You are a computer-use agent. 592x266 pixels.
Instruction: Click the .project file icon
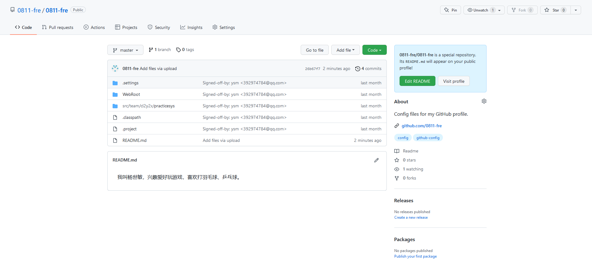pos(115,129)
